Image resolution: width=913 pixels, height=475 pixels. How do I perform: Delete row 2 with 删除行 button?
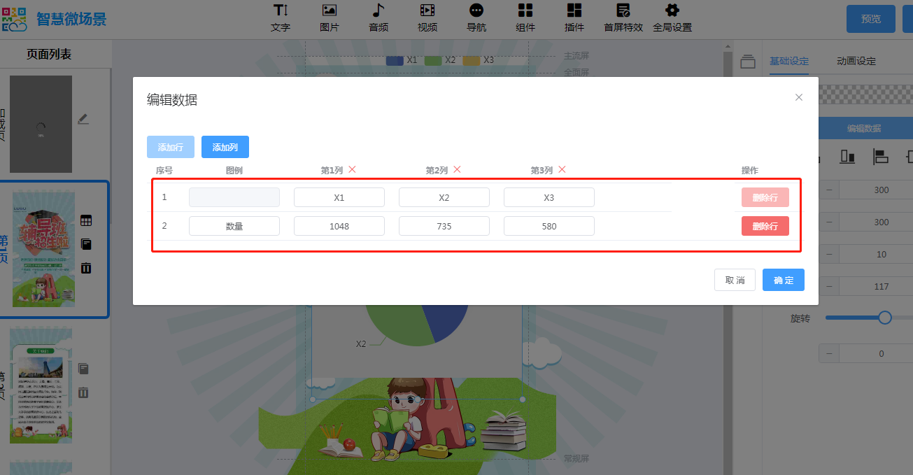click(765, 226)
